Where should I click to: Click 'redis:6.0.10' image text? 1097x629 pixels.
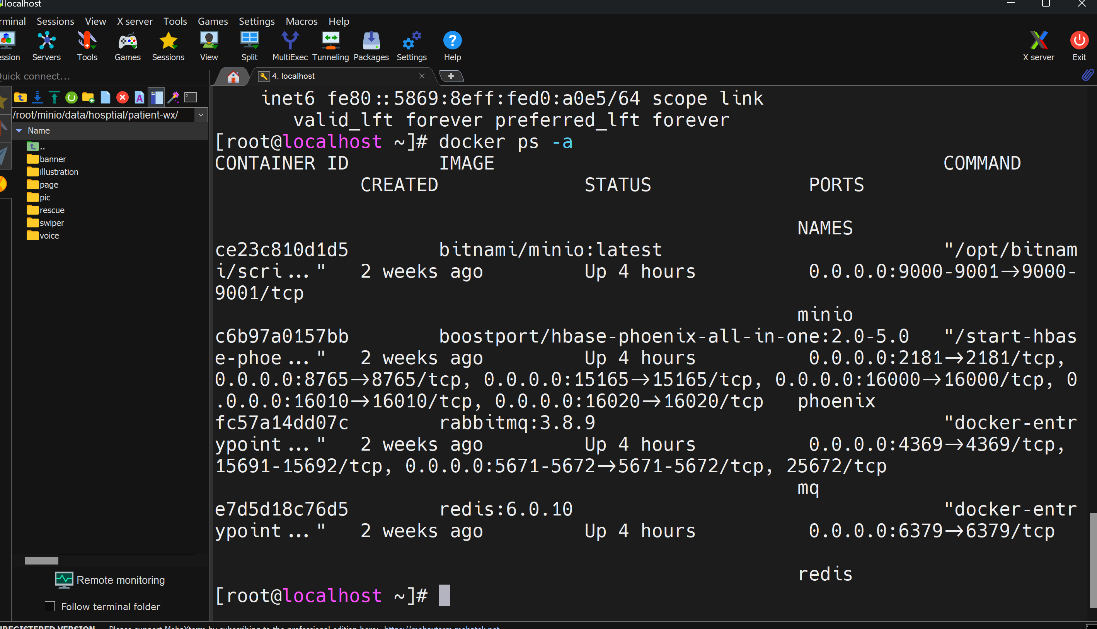(x=506, y=509)
